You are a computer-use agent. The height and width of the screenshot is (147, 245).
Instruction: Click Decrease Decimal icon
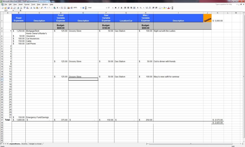[x=150, y=8]
